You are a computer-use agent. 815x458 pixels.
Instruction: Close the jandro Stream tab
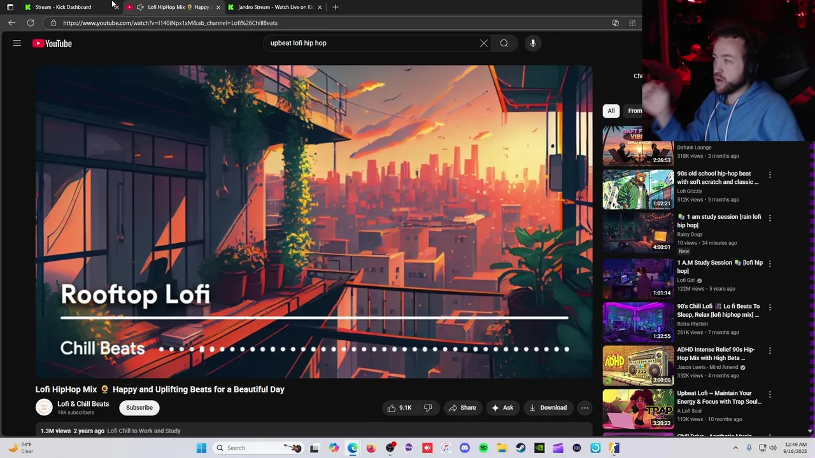(x=320, y=7)
